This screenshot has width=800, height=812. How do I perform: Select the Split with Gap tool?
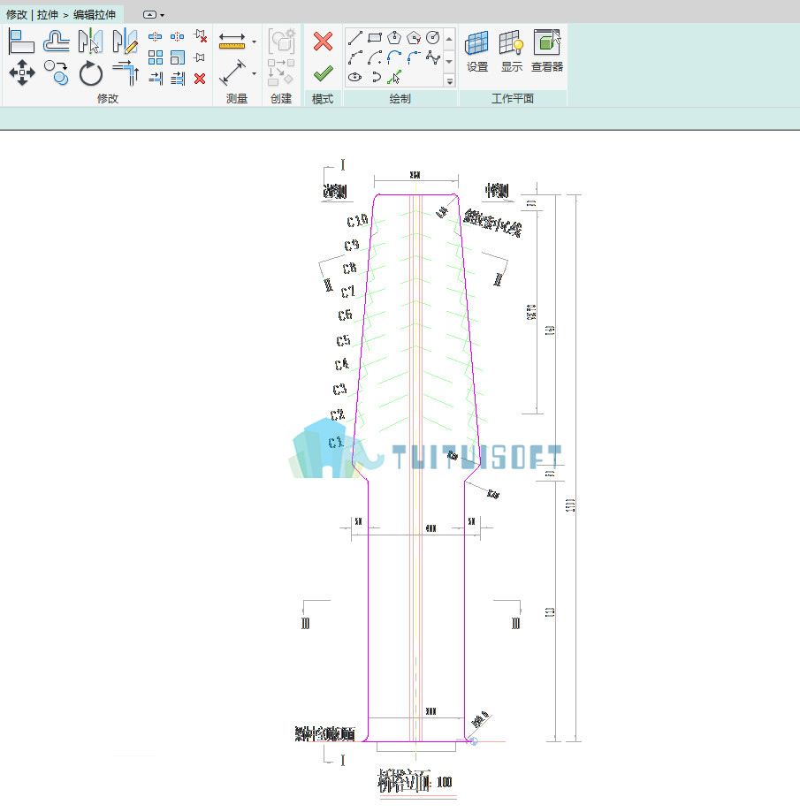(177, 37)
